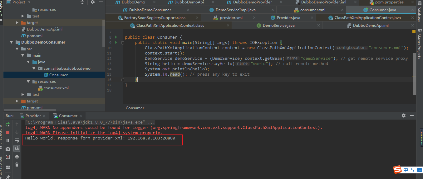Collapse the com.alibaba.dubbo.demo package

pyautogui.click(x=34, y=68)
